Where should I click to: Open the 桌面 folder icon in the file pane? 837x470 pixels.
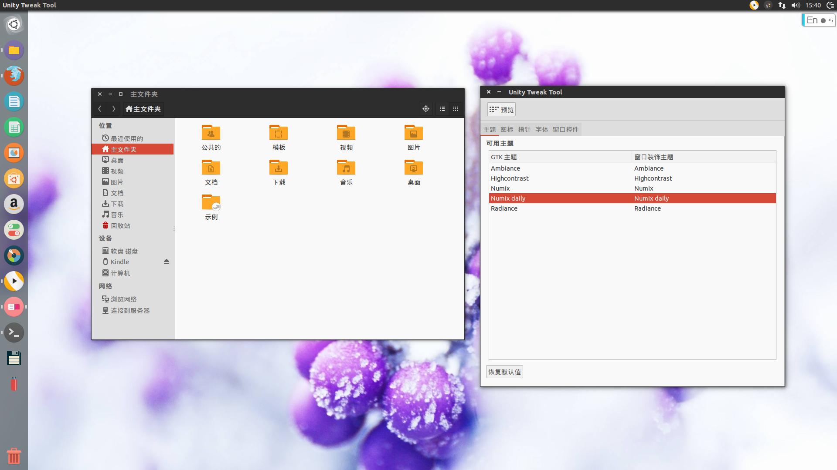coord(414,172)
